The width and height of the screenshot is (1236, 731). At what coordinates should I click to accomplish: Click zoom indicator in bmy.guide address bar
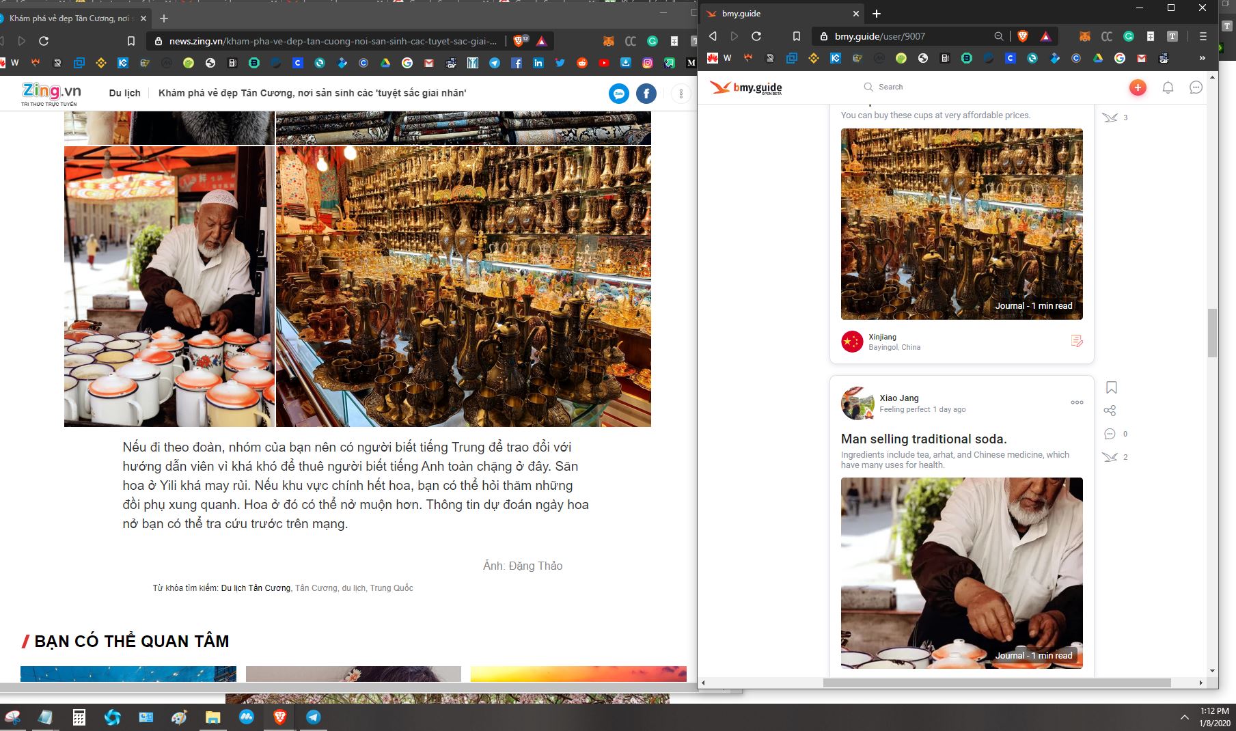[999, 36]
